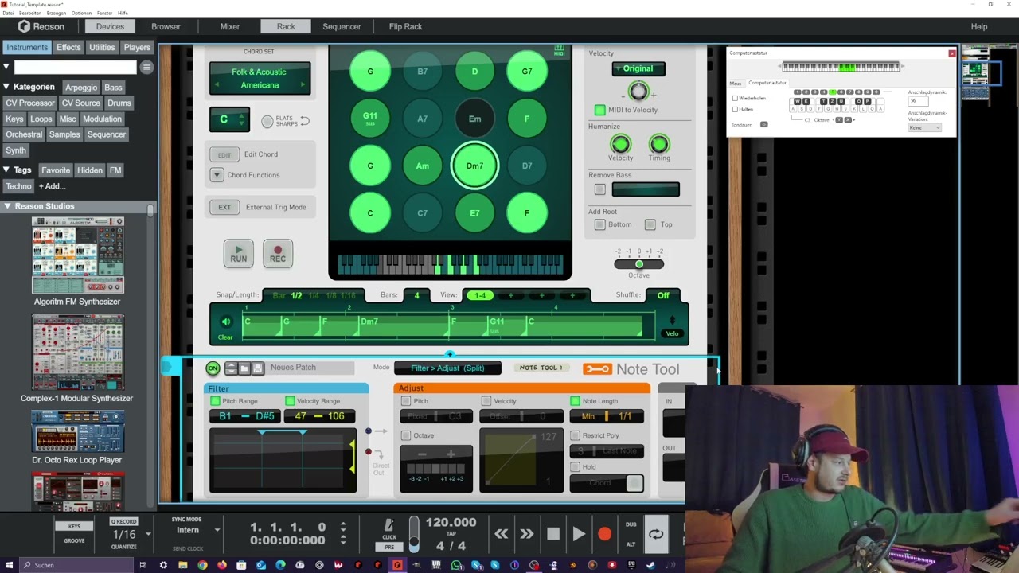Toggle the Loop button in the transport
The height and width of the screenshot is (573, 1019).
(656, 535)
